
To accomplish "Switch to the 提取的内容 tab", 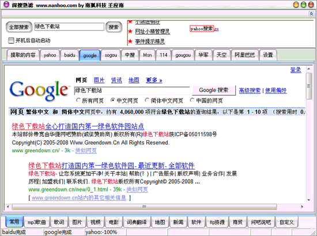I will 23,55.
